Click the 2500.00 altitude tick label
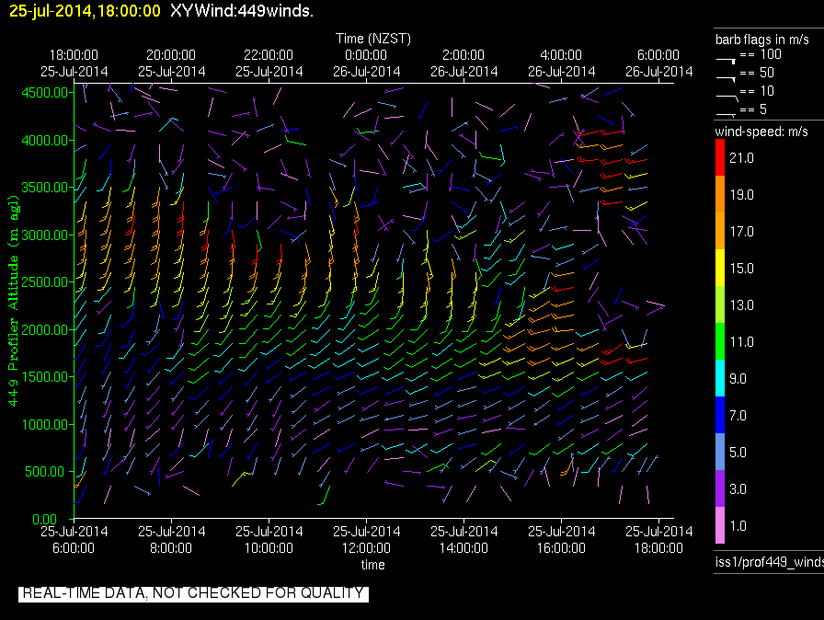 45,282
